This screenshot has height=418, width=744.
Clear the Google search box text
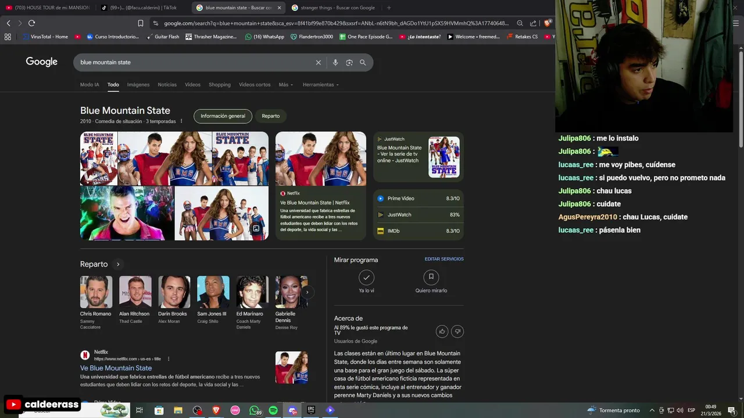[x=318, y=62]
